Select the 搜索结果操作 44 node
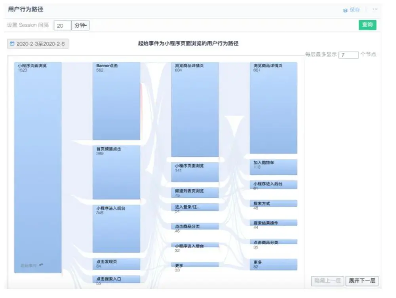This screenshot has height=298, width=396. coord(274,222)
